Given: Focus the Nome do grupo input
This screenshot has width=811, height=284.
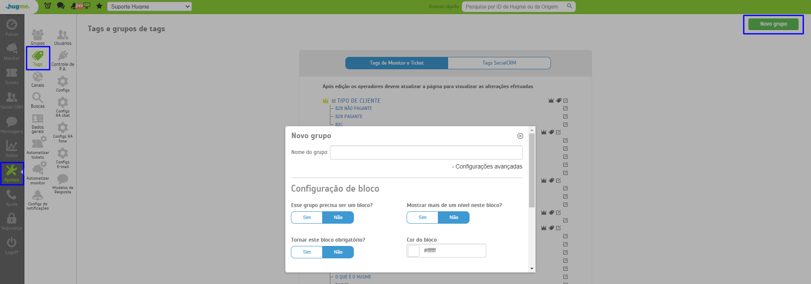Looking at the screenshot, I should point(426,153).
